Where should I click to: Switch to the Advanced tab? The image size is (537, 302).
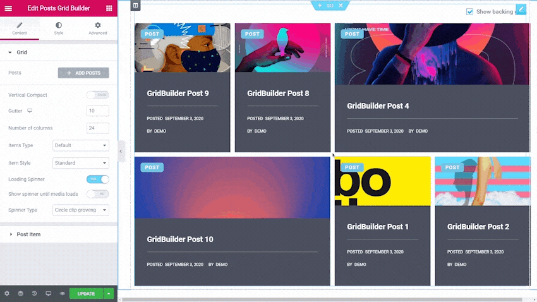point(98,28)
